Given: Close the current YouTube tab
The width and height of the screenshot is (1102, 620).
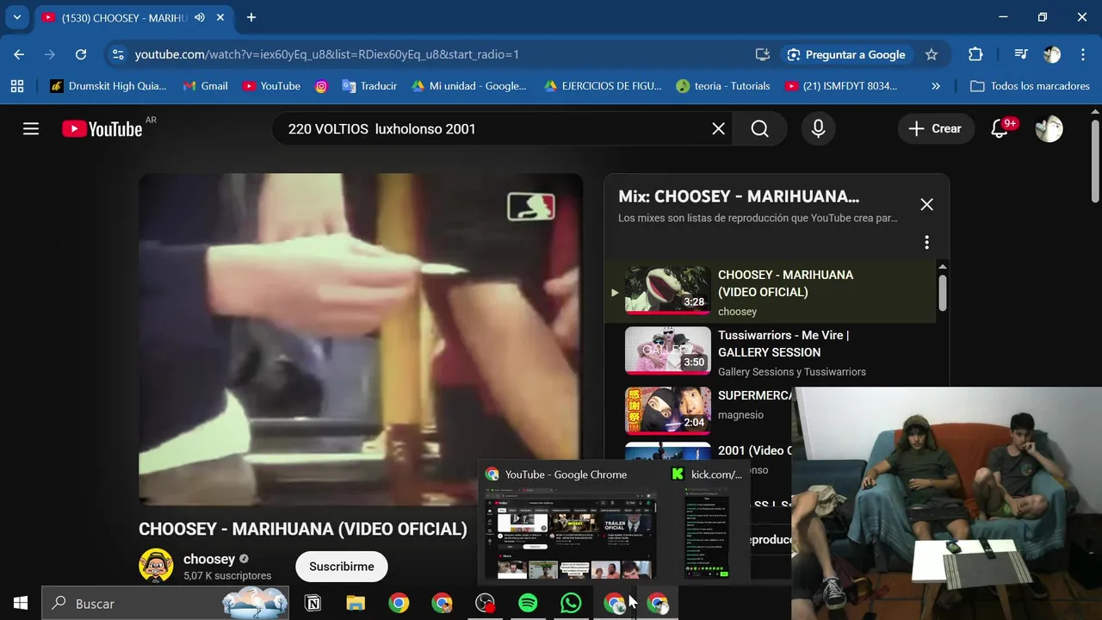Looking at the screenshot, I should [220, 17].
